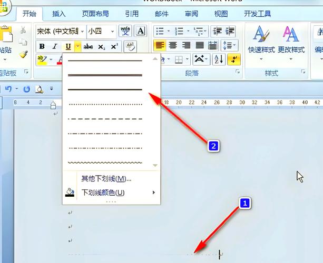Click Align Right icon
Viewport: 323px width, 263px height.
[186, 45]
